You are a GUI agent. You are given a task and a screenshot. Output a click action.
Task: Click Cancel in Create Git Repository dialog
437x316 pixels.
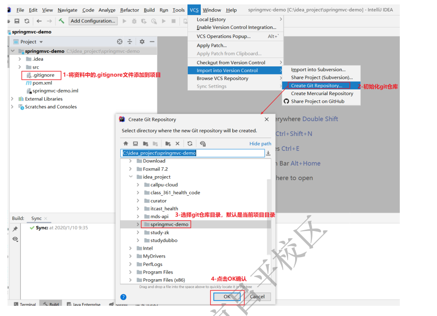257,297
